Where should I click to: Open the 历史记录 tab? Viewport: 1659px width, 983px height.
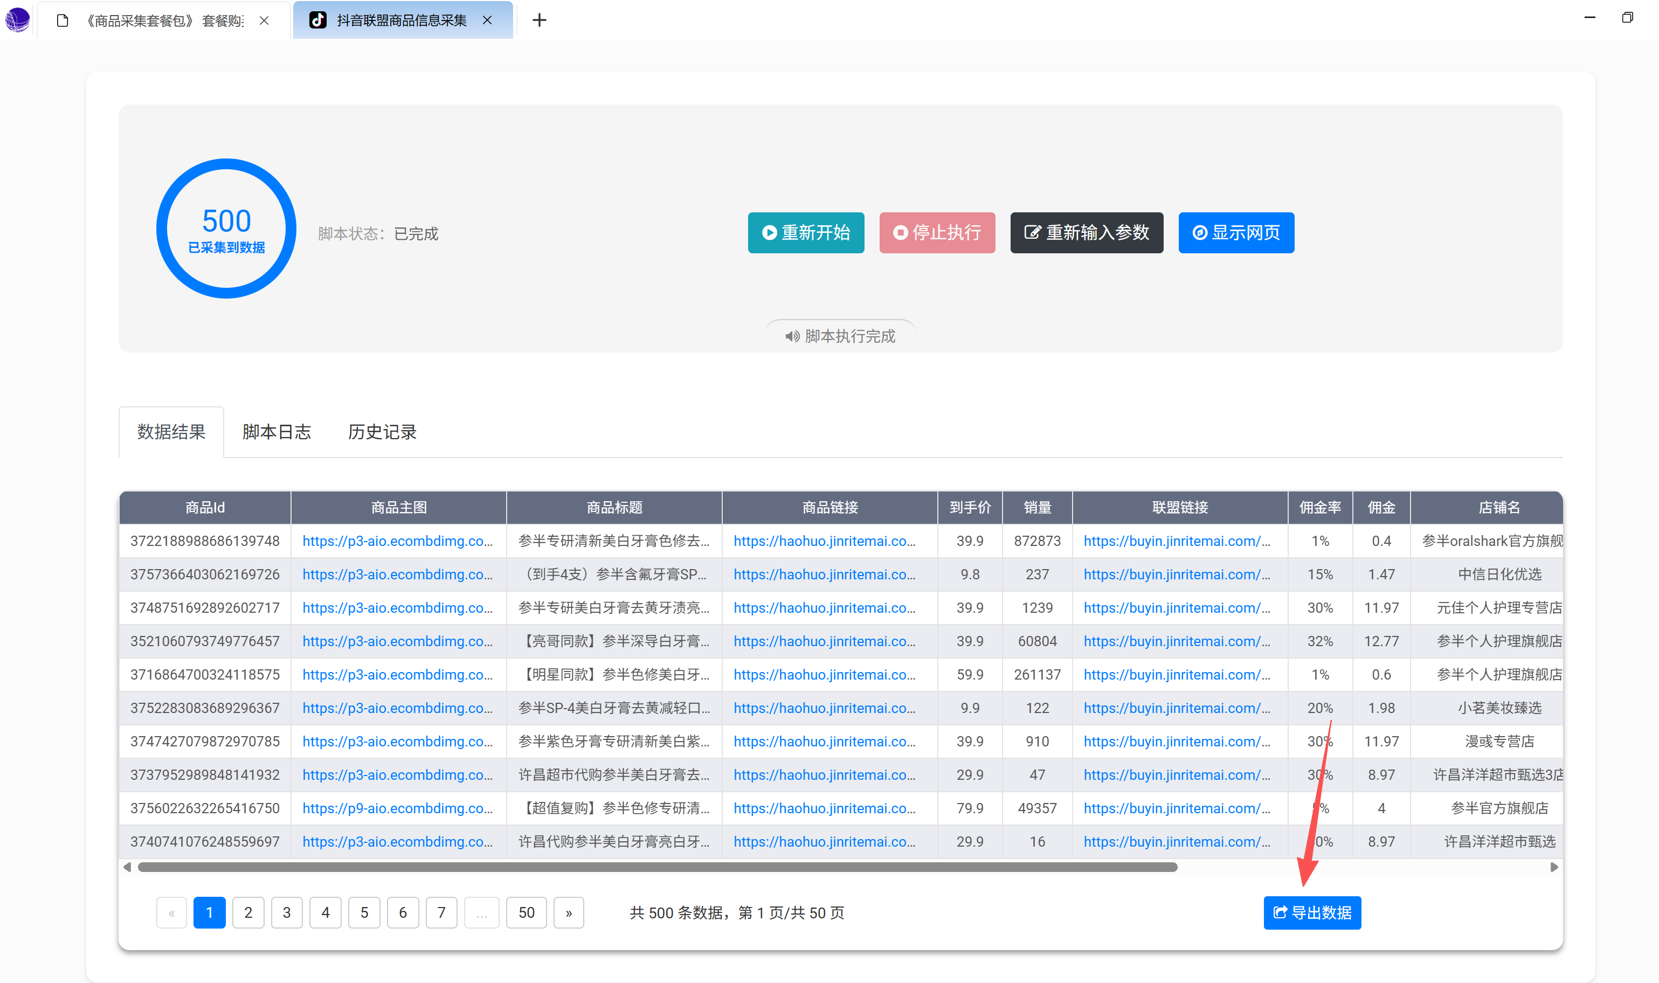point(382,432)
